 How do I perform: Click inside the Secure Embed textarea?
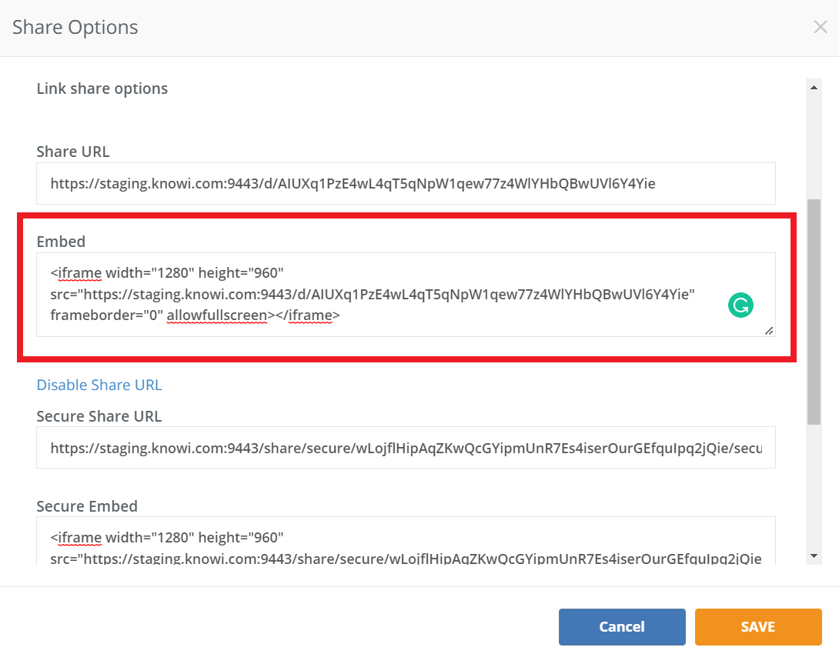click(406, 542)
